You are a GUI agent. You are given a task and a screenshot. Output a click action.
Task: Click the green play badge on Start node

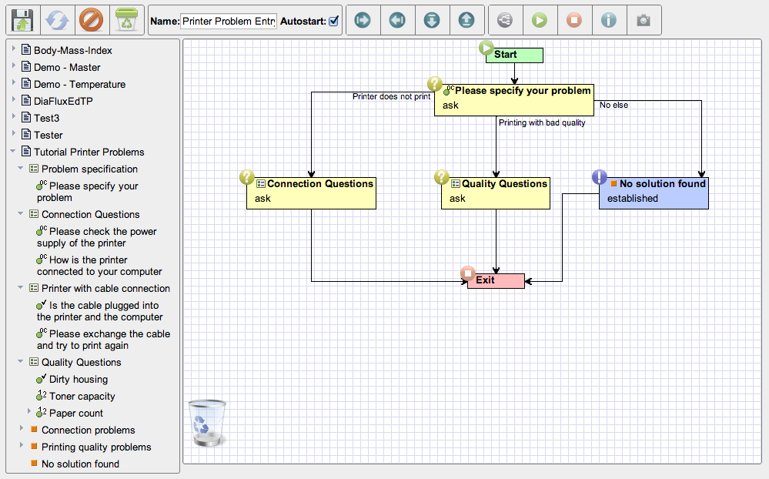tap(486, 48)
